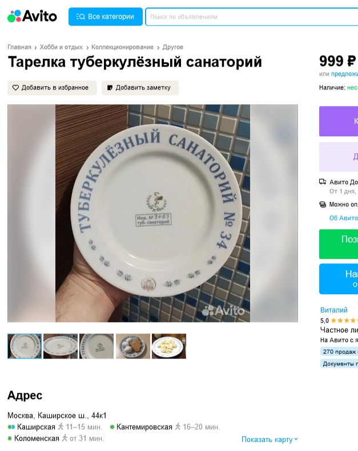This screenshot has width=358, height=451.
Task: View thumbnail with eggs and bread
Action: tap(133, 346)
